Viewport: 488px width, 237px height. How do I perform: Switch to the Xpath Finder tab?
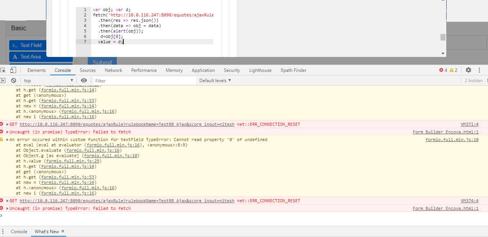click(293, 70)
